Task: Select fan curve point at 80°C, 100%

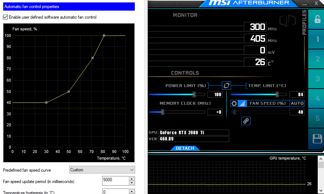Action: coord(104,36)
